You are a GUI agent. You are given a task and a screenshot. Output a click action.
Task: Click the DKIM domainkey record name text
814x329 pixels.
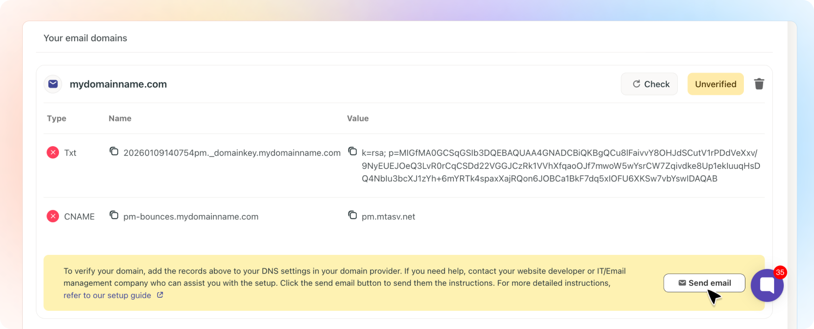pyautogui.click(x=232, y=153)
